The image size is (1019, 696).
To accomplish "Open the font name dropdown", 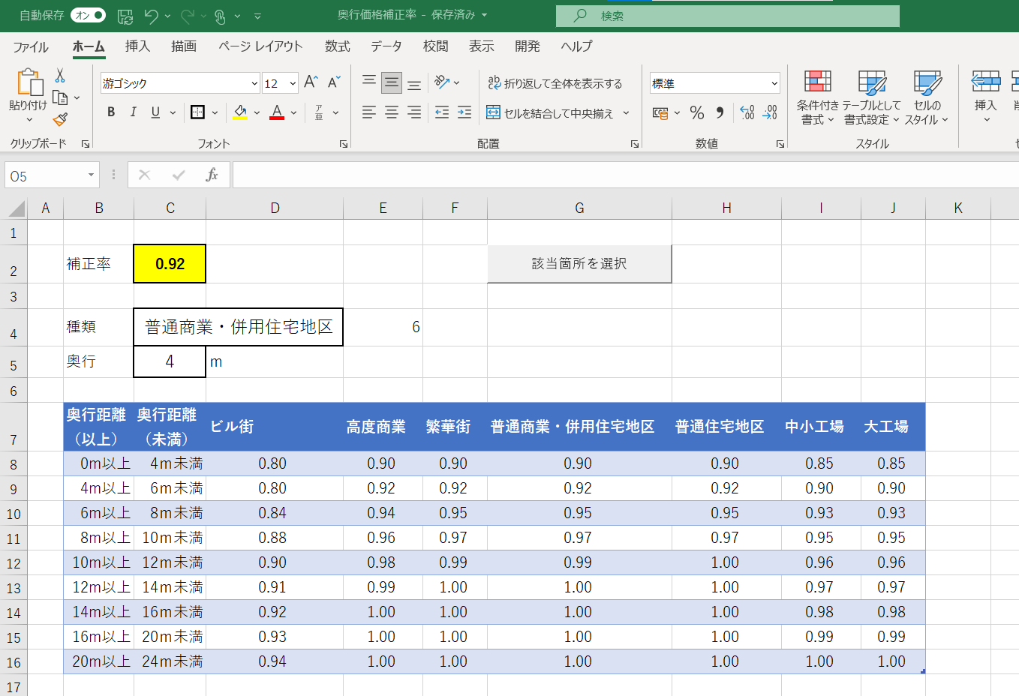I will click(x=254, y=83).
